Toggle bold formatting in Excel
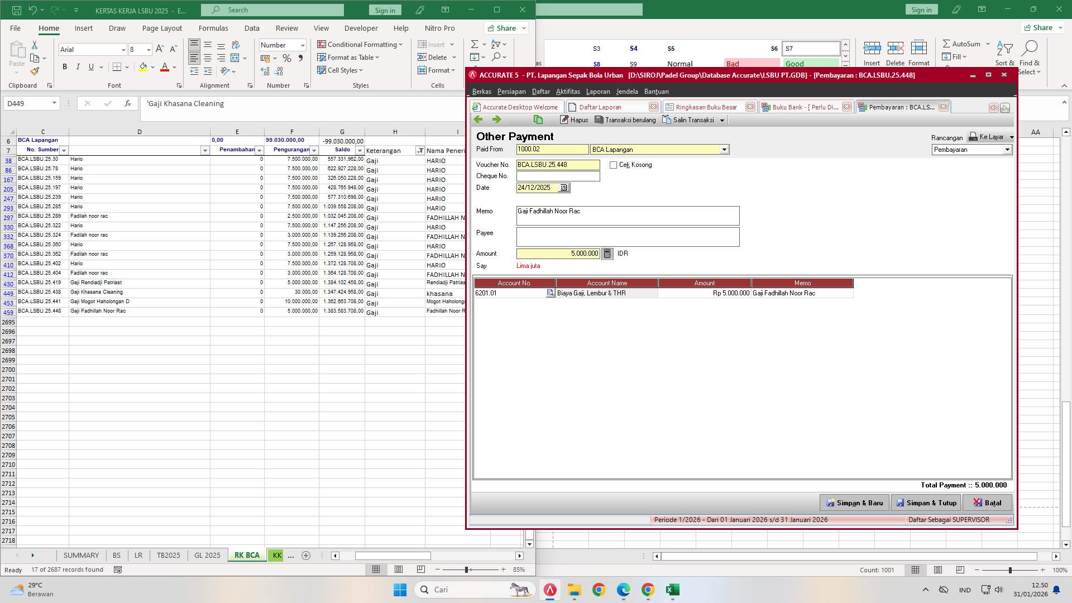 click(x=65, y=67)
